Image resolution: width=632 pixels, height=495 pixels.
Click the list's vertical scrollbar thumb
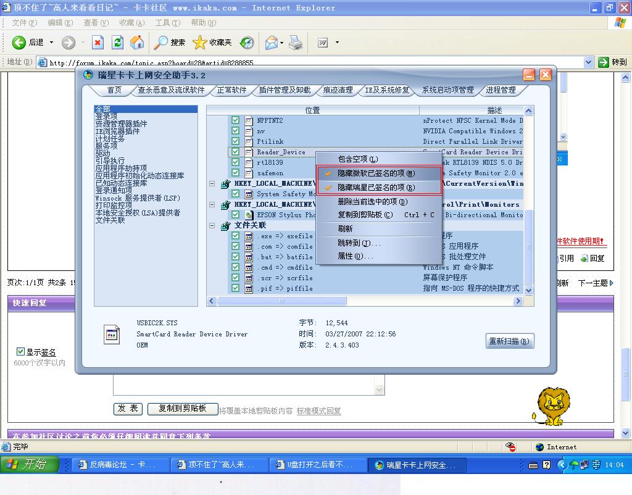pyautogui.click(x=528, y=247)
